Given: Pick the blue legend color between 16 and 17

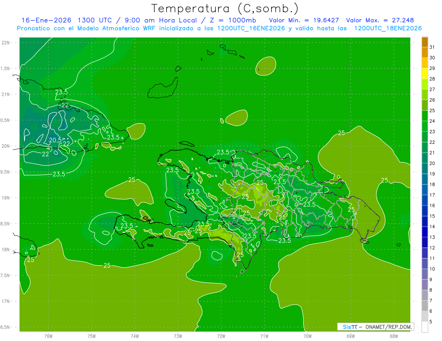Looking at the screenshot, I should tap(425, 200).
